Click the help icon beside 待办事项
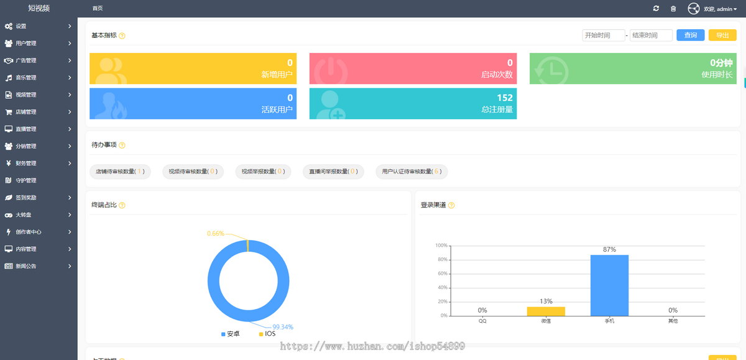 click(x=122, y=145)
